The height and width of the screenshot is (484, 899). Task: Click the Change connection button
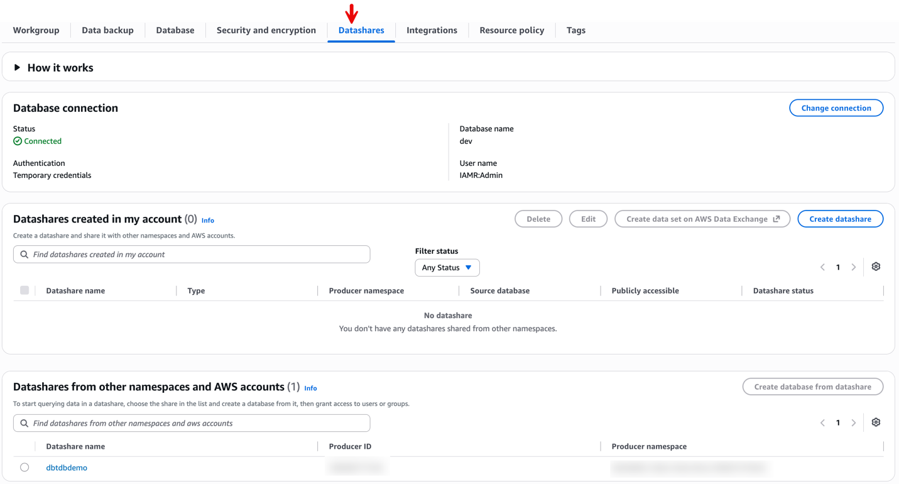pyautogui.click(x=836, y=108)
